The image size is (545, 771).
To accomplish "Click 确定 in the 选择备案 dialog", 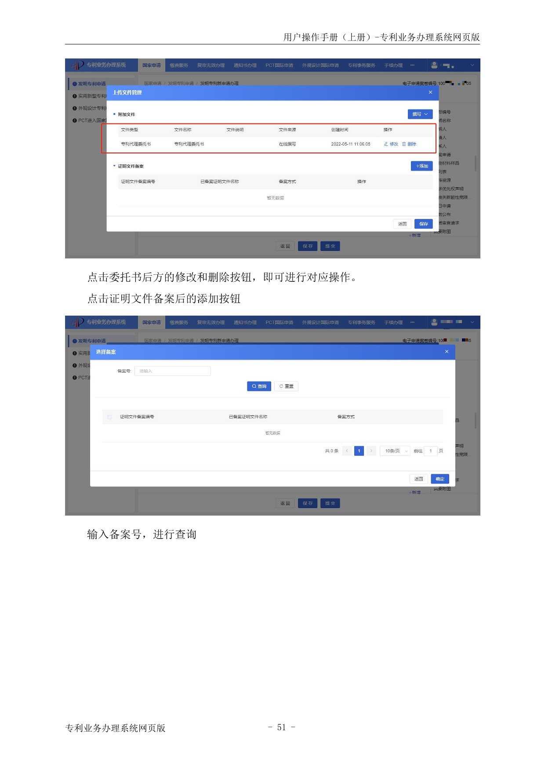I will pyautogui.click(x=440, y=479).
